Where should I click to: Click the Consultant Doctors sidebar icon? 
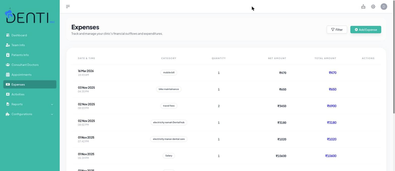(x=8, y=65)
